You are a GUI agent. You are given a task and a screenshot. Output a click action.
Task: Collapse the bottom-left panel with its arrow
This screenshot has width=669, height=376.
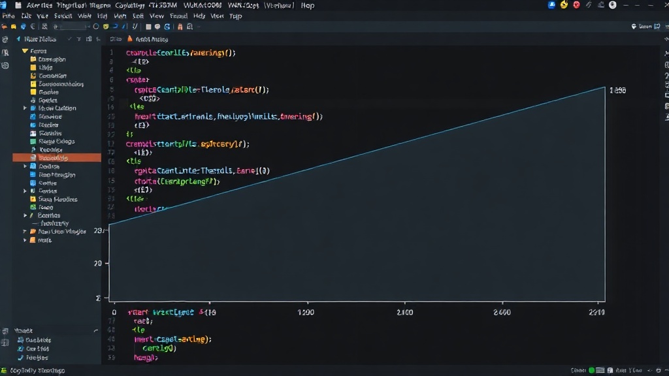pos(95,331)
